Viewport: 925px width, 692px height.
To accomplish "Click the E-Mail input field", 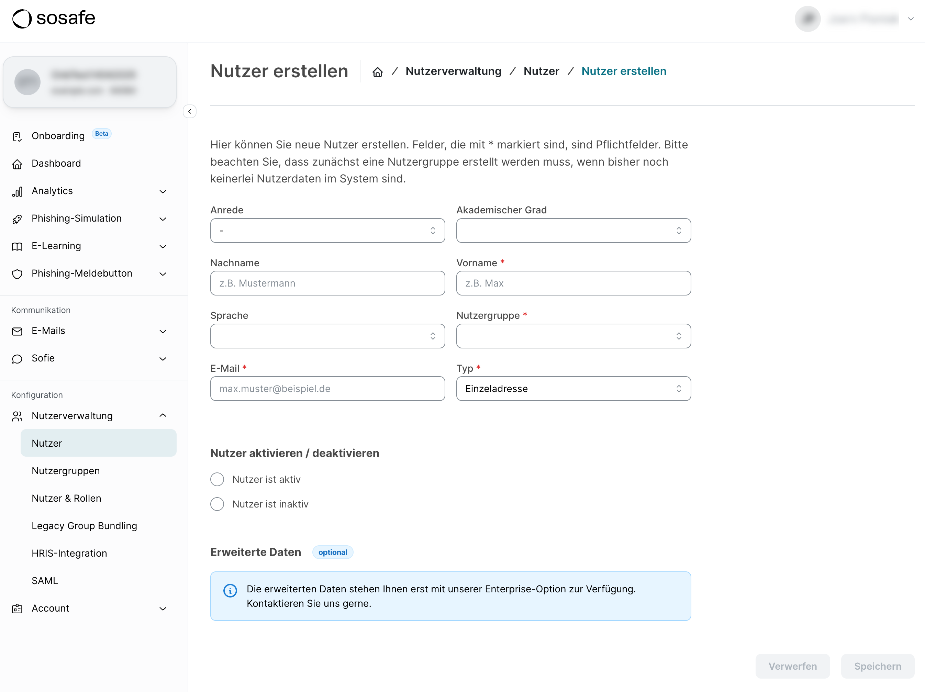I will coord(327,389).
